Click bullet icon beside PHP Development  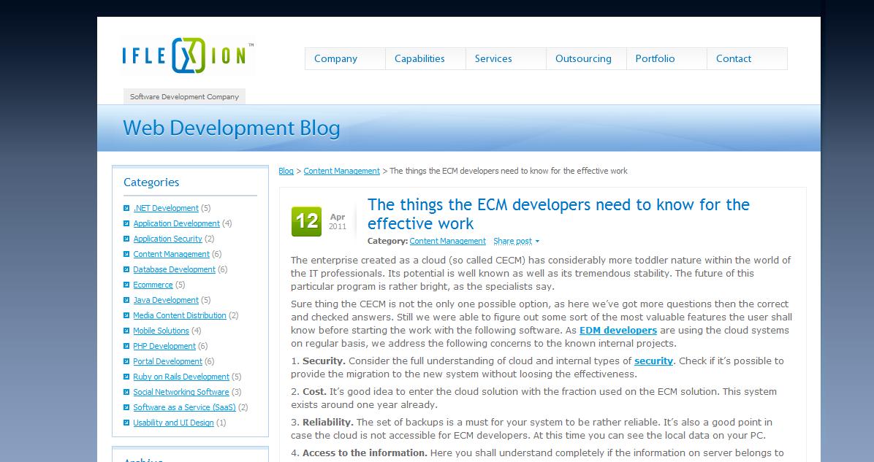(126, 346)
